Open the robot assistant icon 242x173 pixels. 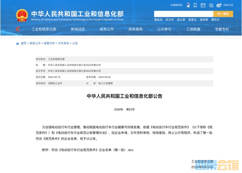(188, 5)
